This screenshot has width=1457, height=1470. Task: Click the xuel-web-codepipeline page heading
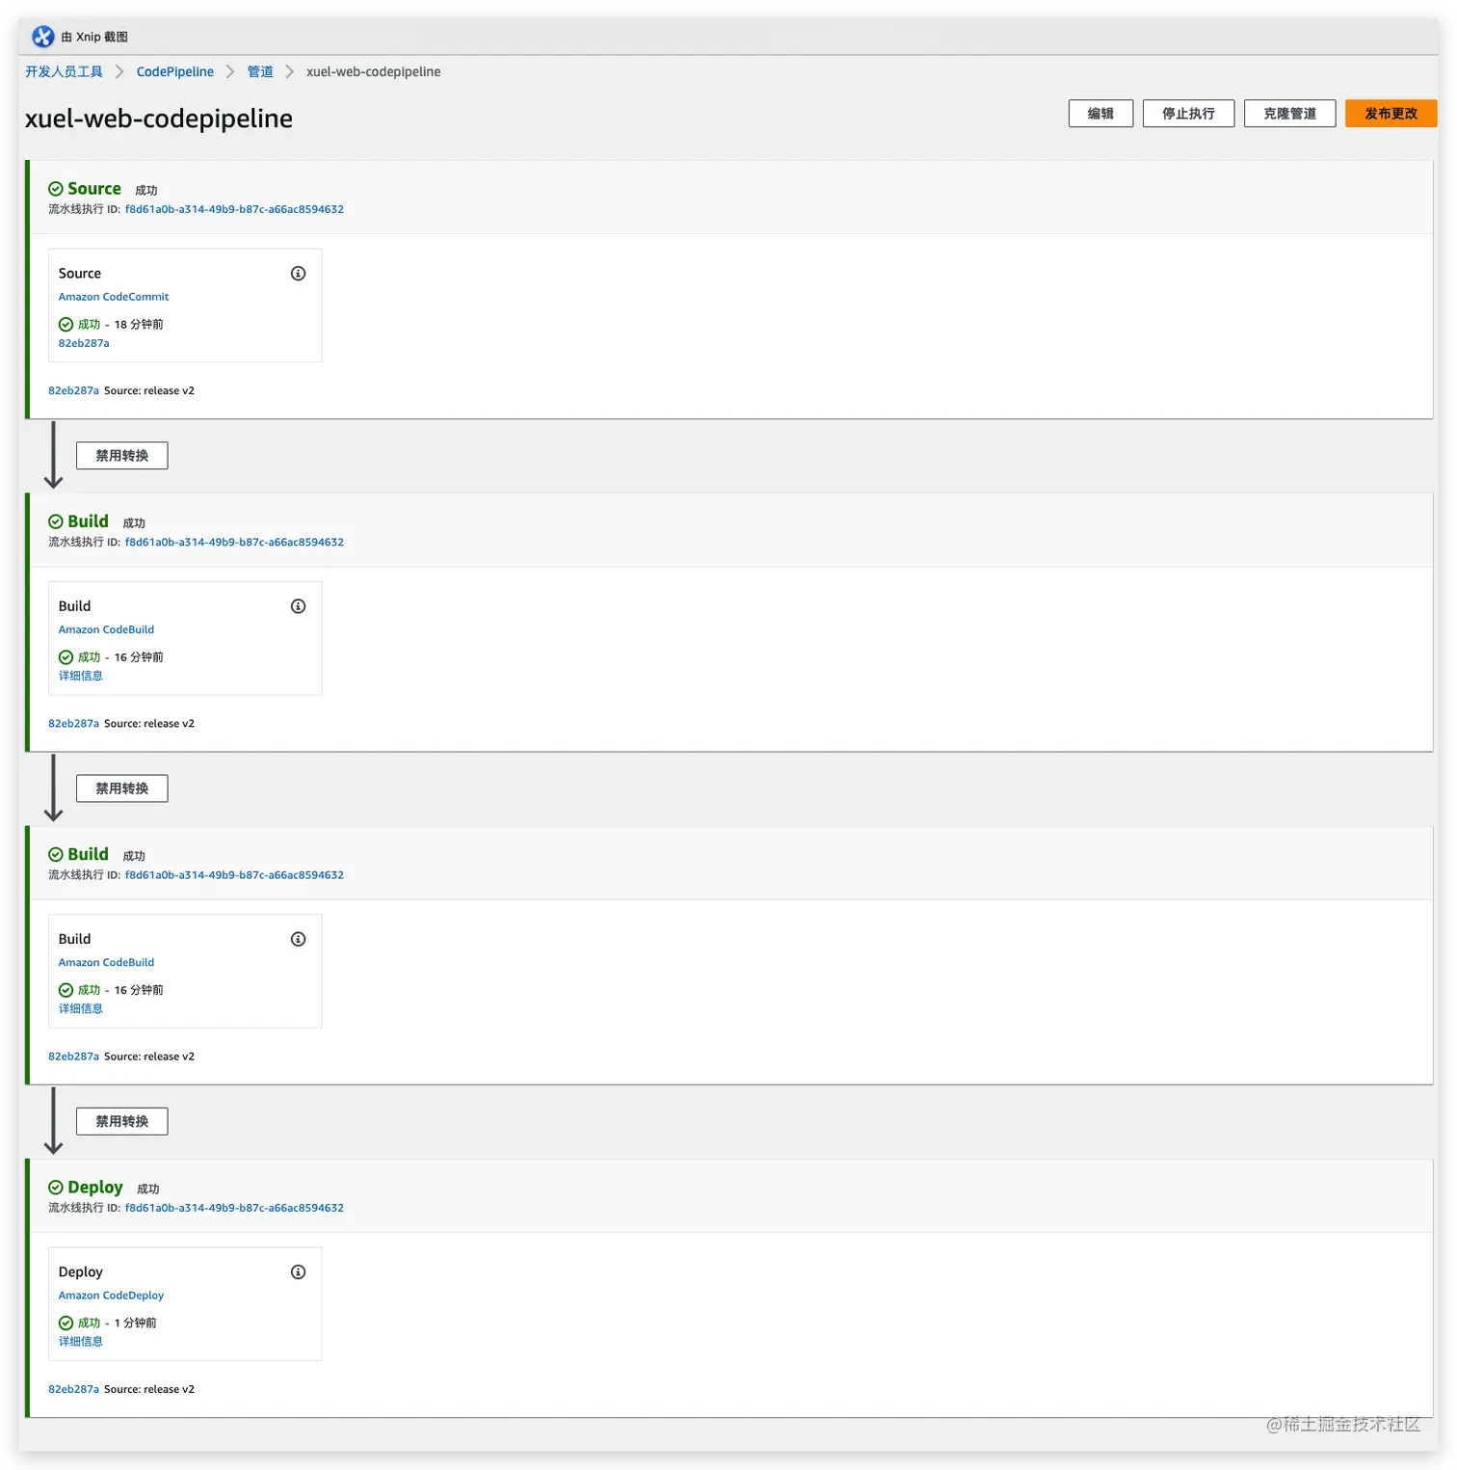point(159,119)
